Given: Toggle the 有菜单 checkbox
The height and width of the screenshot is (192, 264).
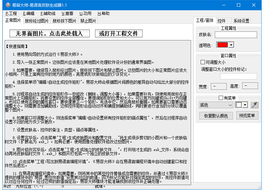Looking at the screenshot, I should [x=221, y=98].
